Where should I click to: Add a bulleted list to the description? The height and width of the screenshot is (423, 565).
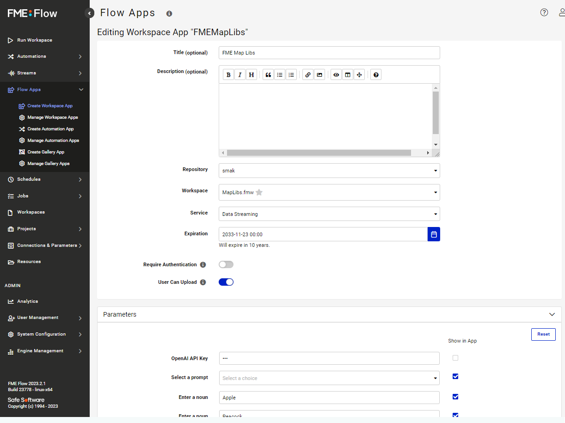point(280,74)
